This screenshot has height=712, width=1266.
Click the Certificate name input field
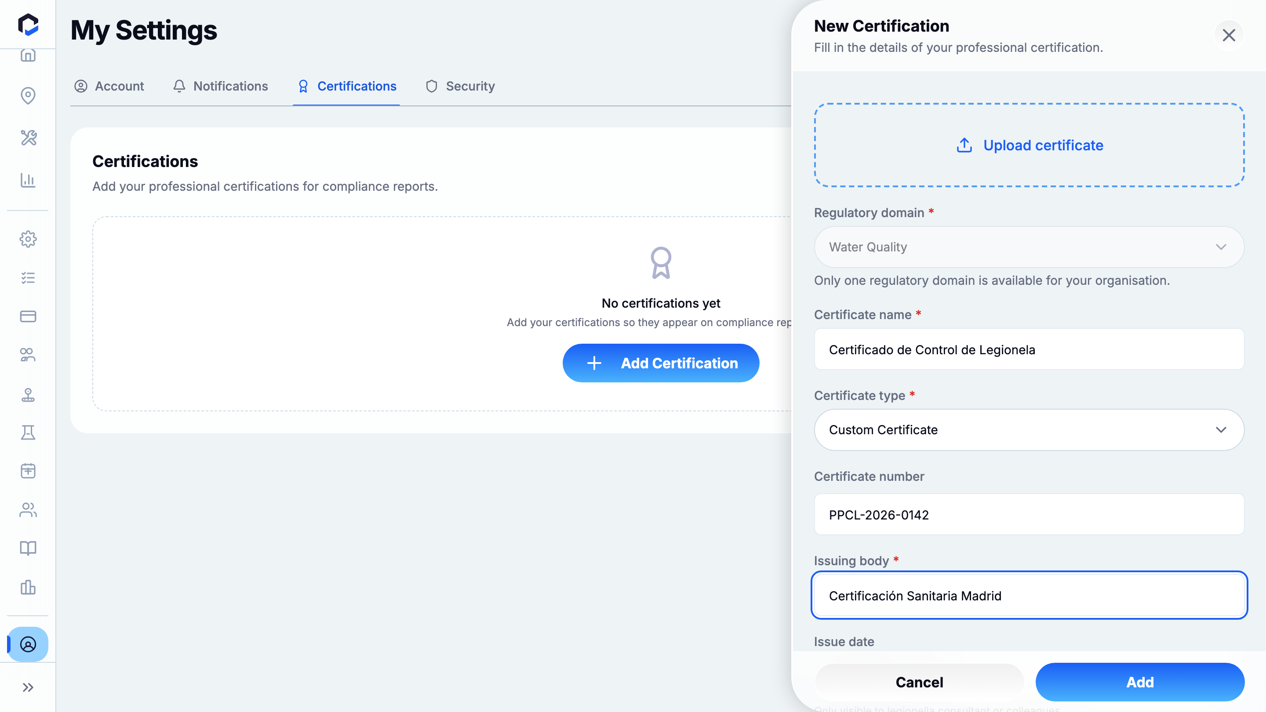coord(1029,349)
